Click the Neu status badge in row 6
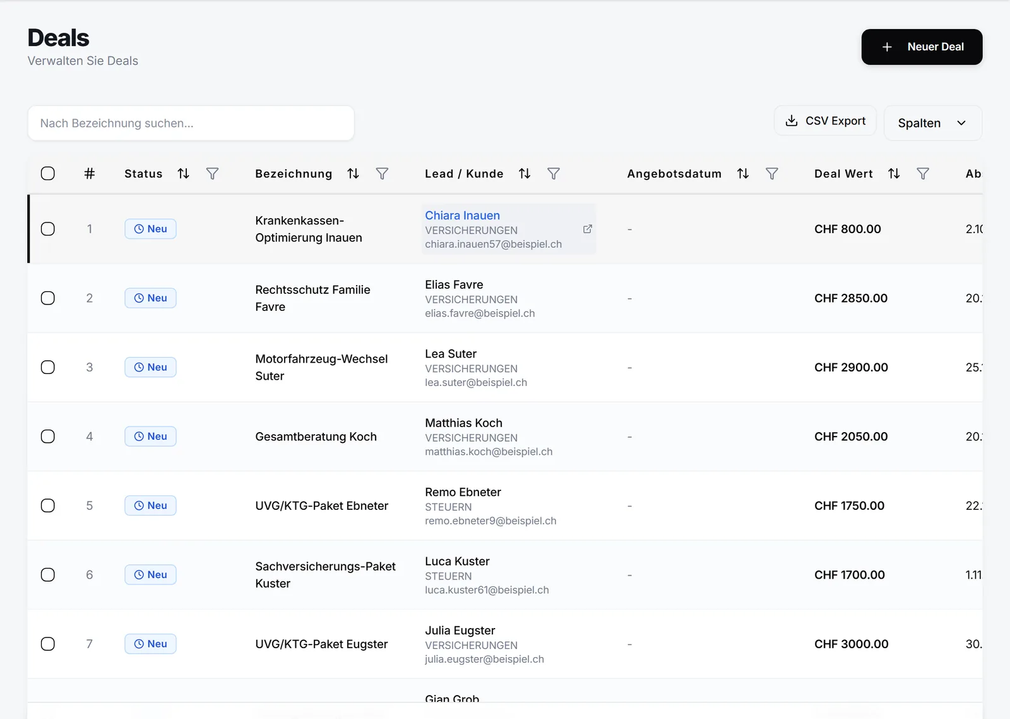Screen dimensions: 1010x719 [x=150, y=575]
